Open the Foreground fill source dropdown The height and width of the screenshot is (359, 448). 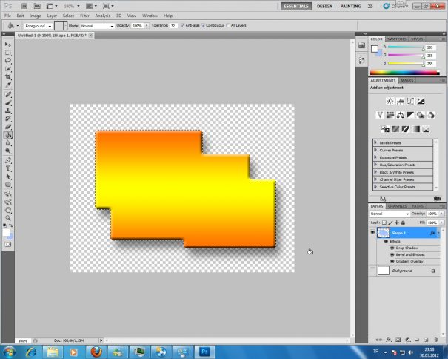[38, 26]
